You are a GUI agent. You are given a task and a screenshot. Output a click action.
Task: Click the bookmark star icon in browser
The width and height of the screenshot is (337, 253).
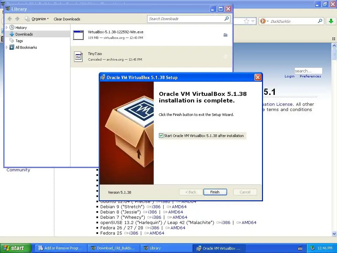tap(246, 21)
